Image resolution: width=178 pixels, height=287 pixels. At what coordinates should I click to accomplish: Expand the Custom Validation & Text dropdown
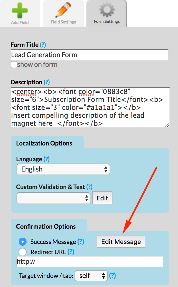tap(54, 198)
